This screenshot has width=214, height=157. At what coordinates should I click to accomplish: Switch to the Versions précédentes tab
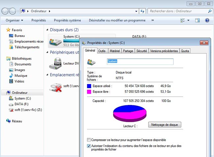click(x=164, y=51)
